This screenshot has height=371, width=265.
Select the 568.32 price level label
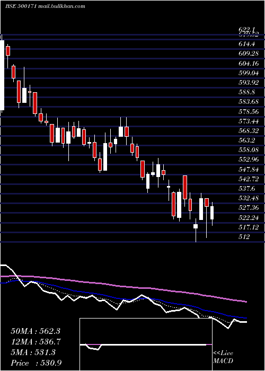249,131
